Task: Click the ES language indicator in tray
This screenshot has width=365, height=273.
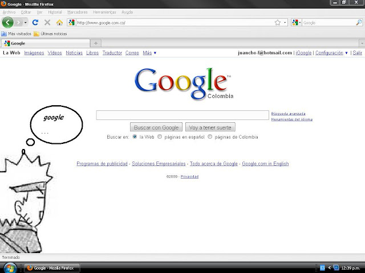Action: point(322,268)
